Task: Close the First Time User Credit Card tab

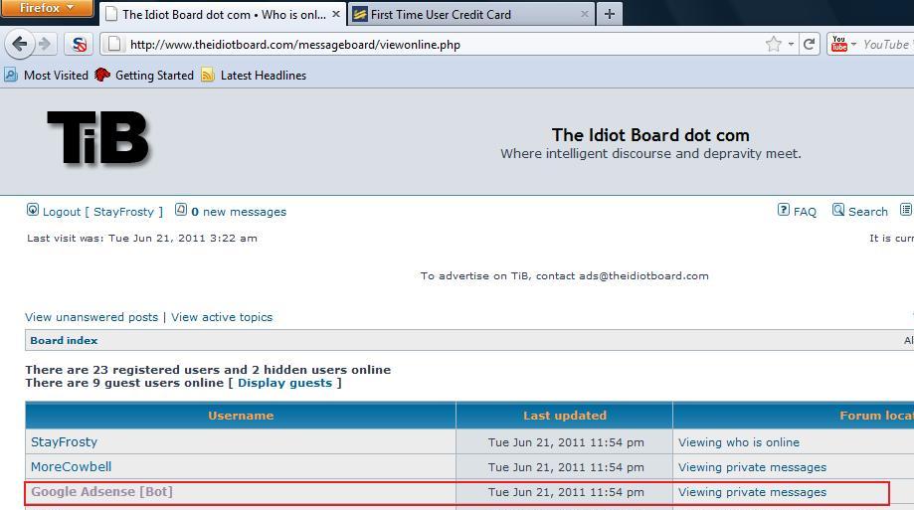Action: (x=584, y=14)
